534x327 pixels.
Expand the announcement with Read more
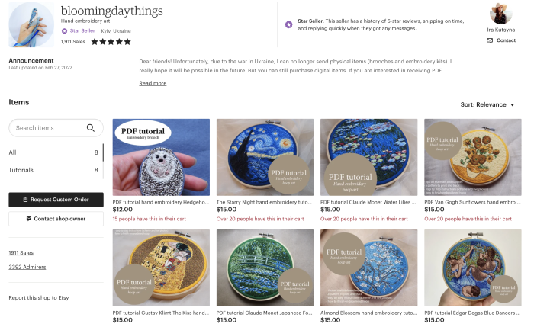click(153, 83)
